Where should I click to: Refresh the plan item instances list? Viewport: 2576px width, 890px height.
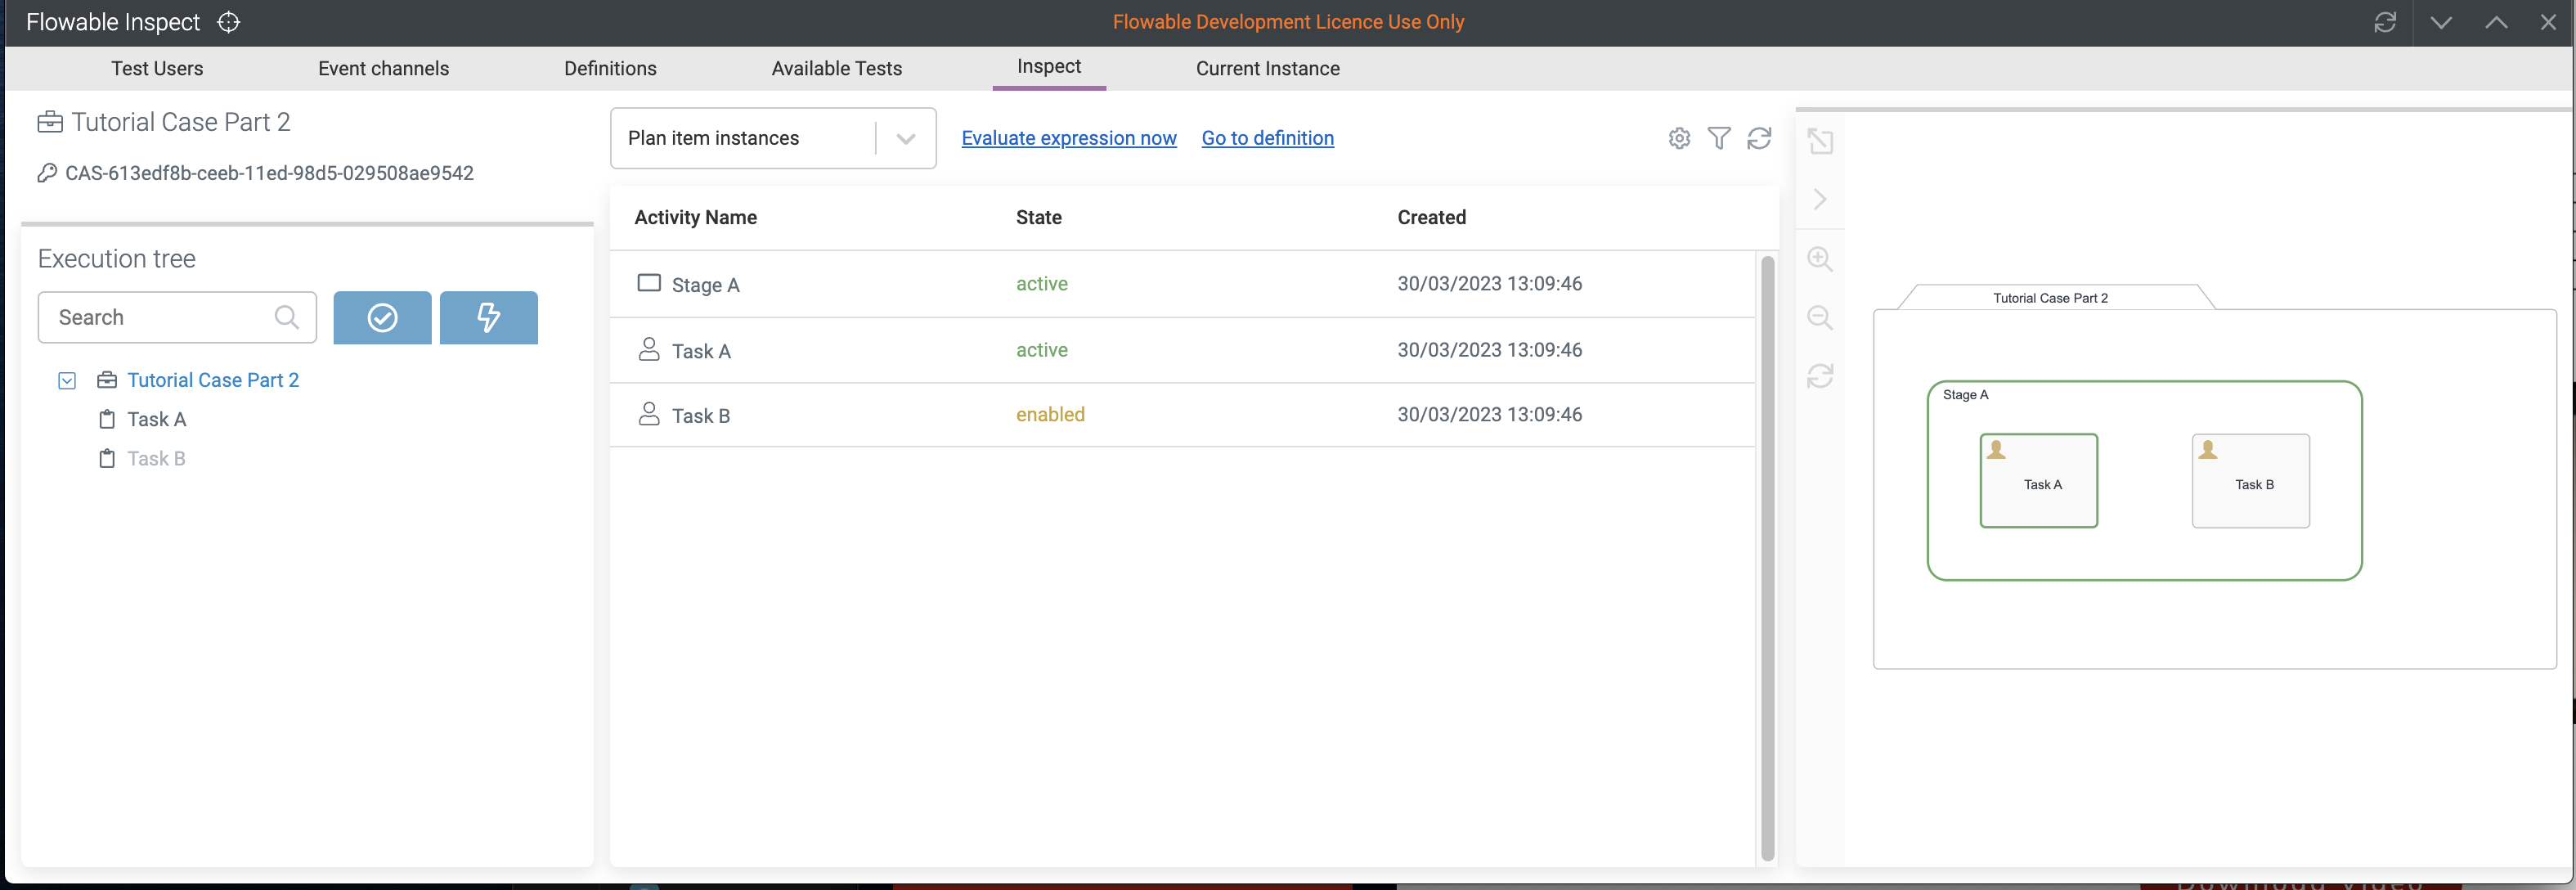pos(1759,138)
